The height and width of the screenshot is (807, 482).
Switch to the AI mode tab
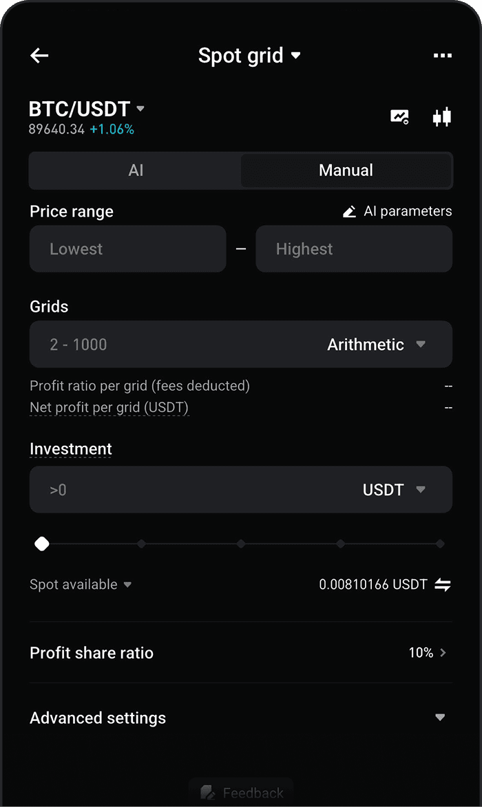(x=136, y=171)
